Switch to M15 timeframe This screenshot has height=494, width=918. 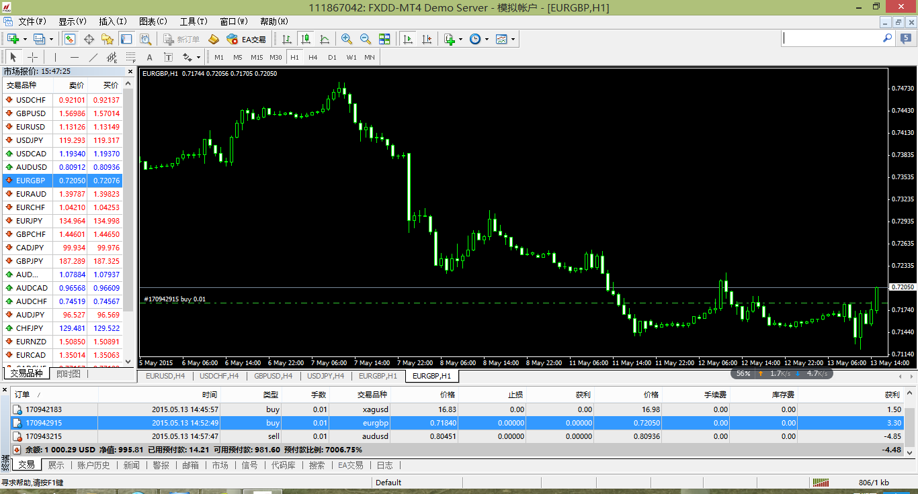point(257,57)
